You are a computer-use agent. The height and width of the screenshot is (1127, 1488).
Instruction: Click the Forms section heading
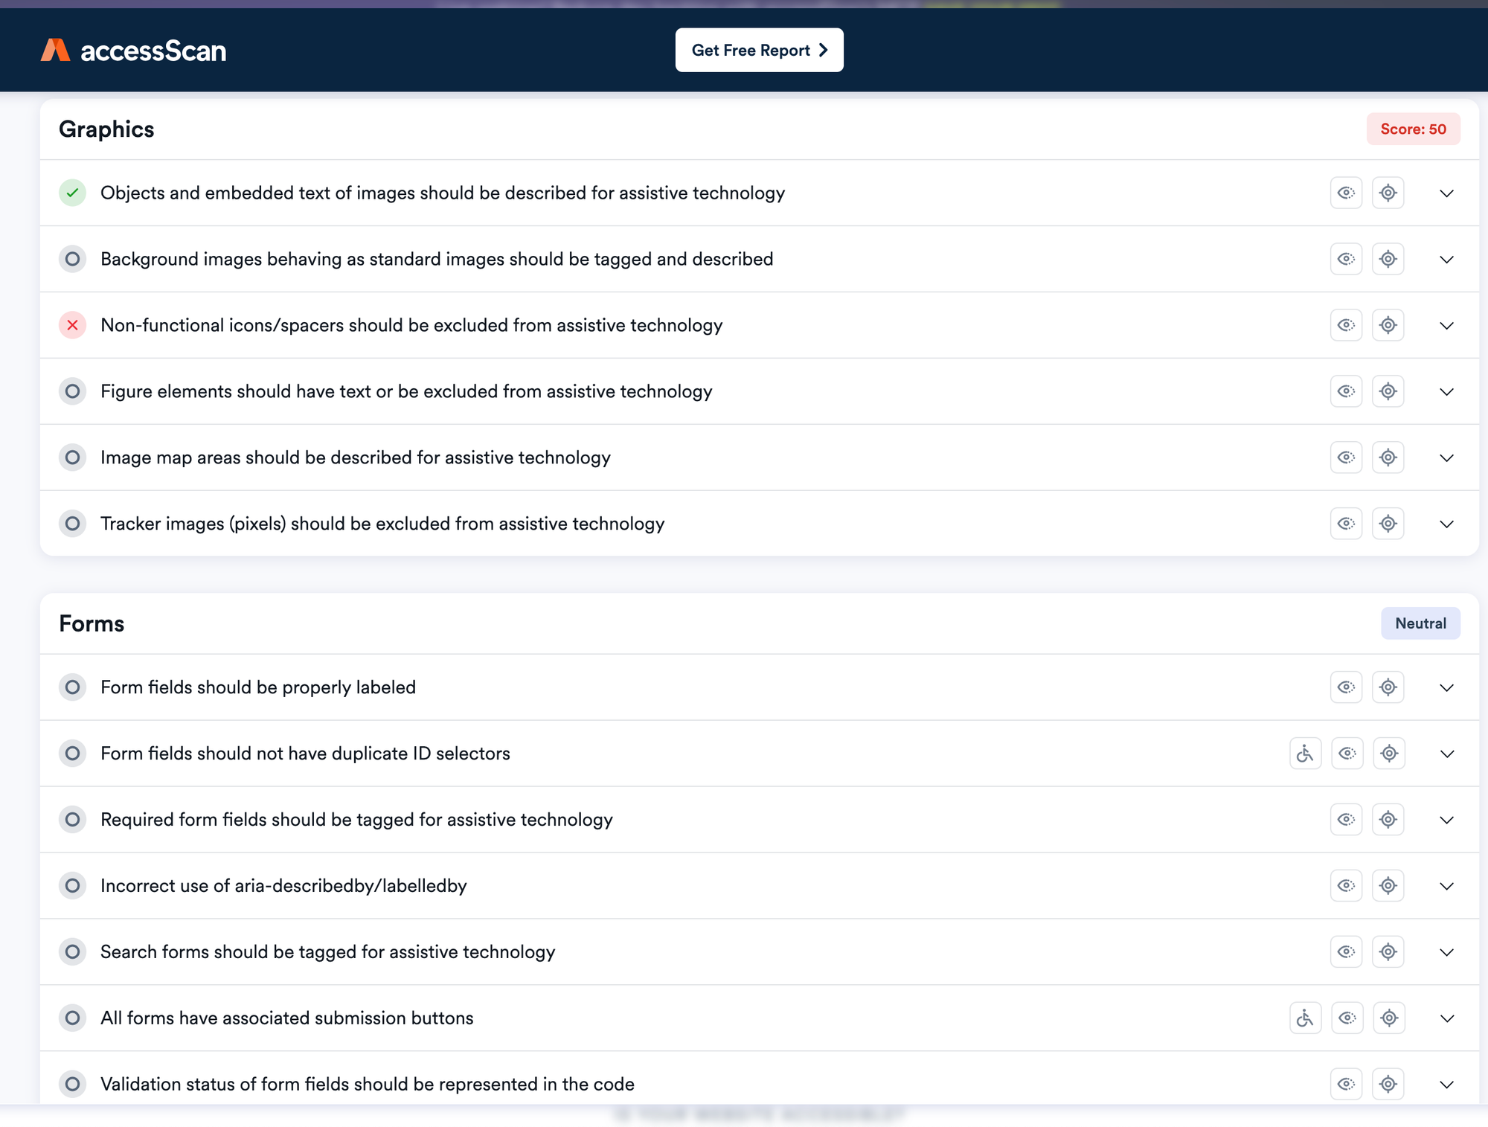pyautogui.click(x=92, y=623)
